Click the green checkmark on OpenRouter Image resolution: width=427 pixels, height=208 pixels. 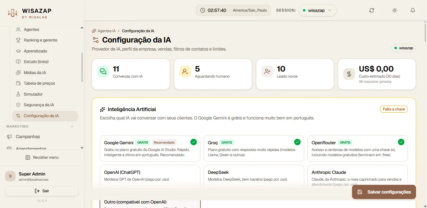click(x=401, y=142)
